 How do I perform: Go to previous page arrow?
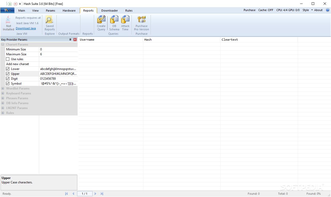click(73, 194)
